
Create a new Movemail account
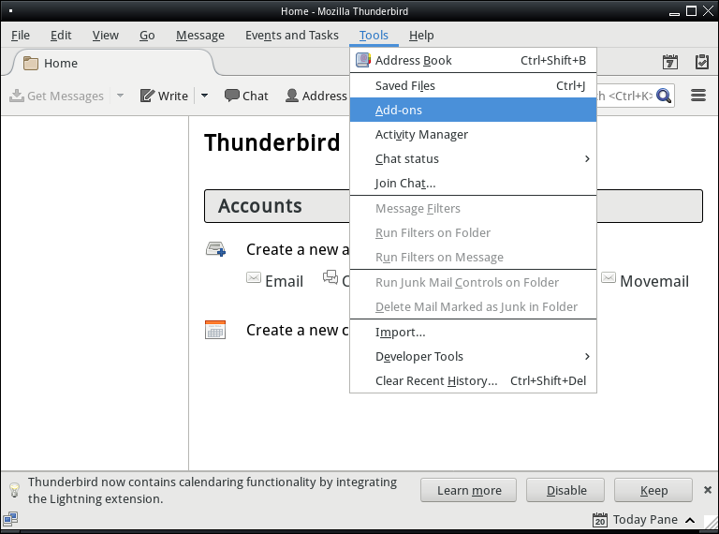click(x=645, y=281)
